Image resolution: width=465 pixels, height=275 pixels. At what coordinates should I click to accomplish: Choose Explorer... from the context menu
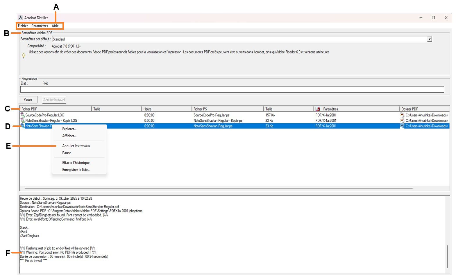(69, 129)
